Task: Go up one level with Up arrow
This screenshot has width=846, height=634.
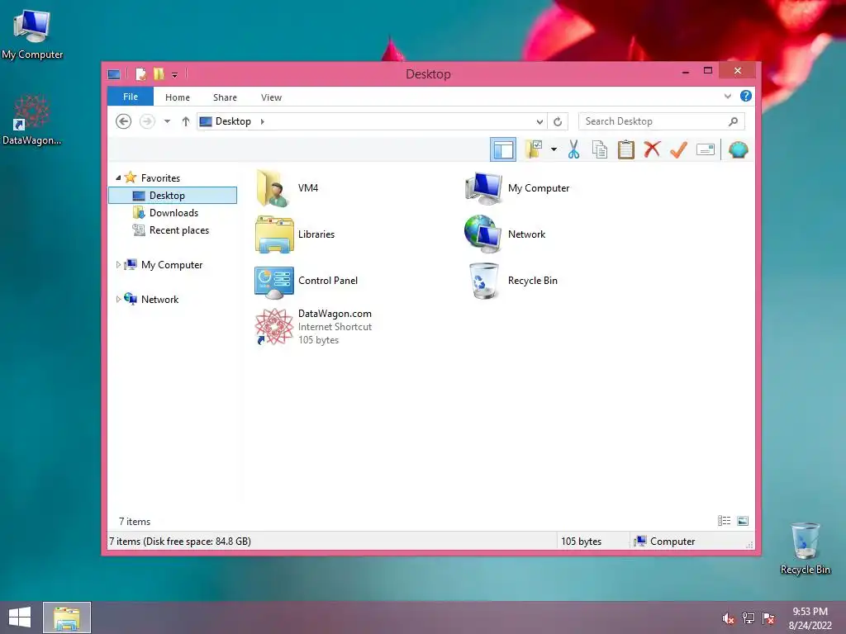Action: pyautogui.click(x=186, y=121)
